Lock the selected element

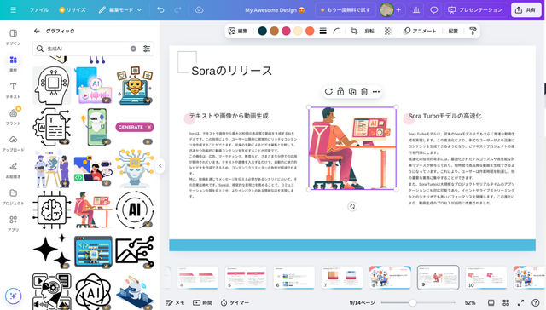[340, 92]
